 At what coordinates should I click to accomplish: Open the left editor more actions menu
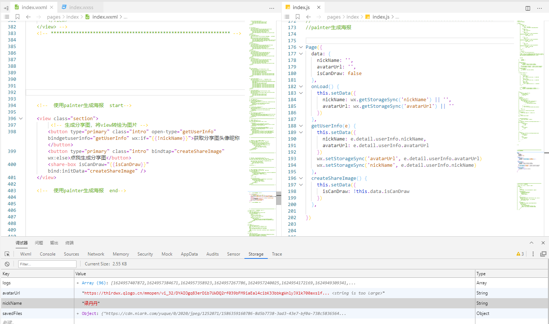tap(272, 8)
